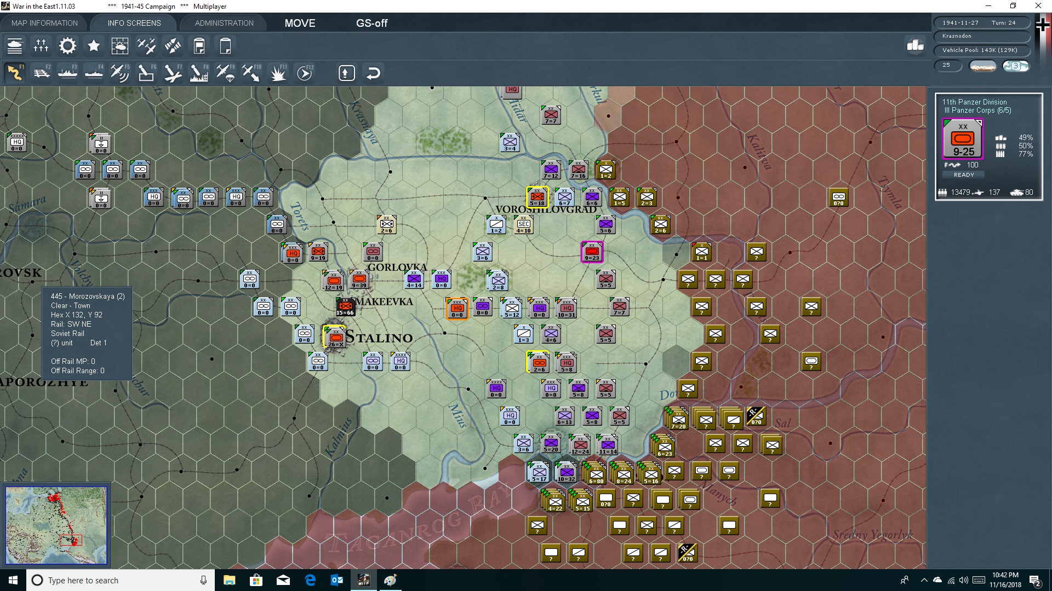
Task: Click the striped arrows reinforcement icon
Action: [173, 46]
